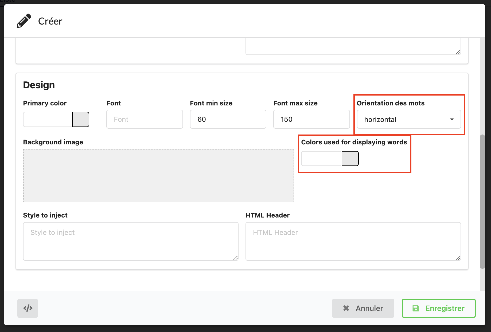The height and width of the screenshot is (332, 491).
Task: Click the HTML Header resize handle
Action: (458, 258)
